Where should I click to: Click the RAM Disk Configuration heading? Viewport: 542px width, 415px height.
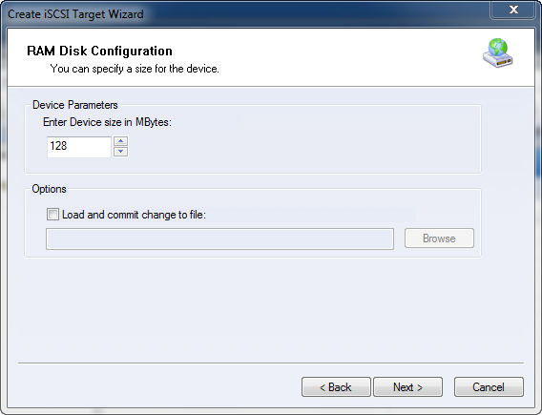click(99, 51)
